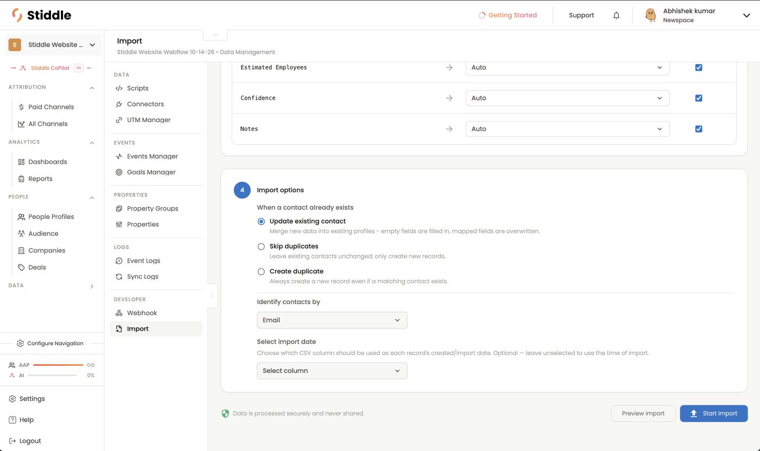Click the Start import button
The width and height of the screenshot is (760, 451).
click(x=714, y=414)
